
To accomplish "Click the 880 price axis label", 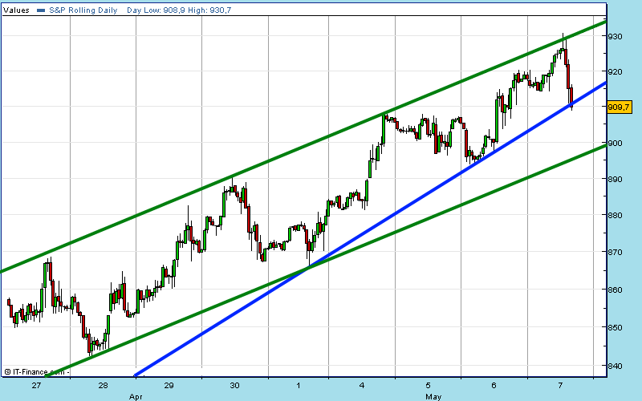I will 615,215.
